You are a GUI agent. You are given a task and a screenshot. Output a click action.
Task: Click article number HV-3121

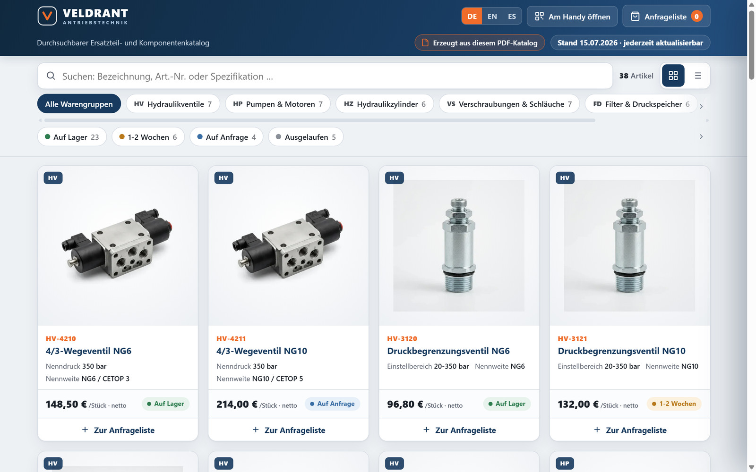click(x=572, y=338)
